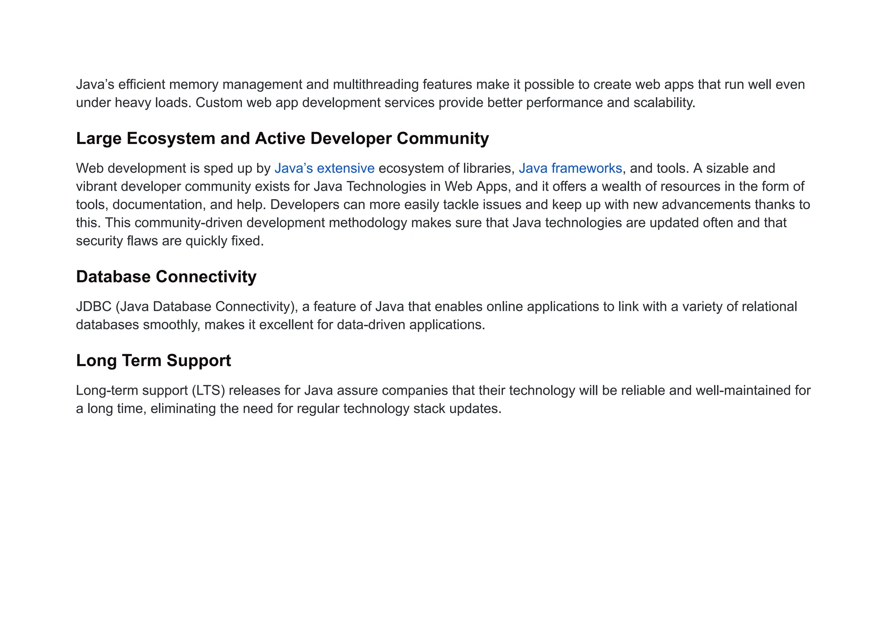Follow the "Java frameworks" link
Viewport: 888px width, 629px height.
coord(570,168)
